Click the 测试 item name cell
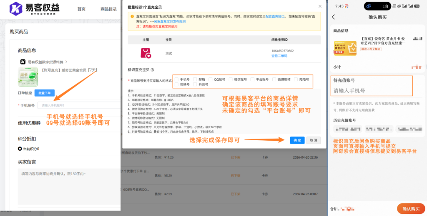Image resolution: width=427 pixels, height=216 pixels. click(169, 53)
